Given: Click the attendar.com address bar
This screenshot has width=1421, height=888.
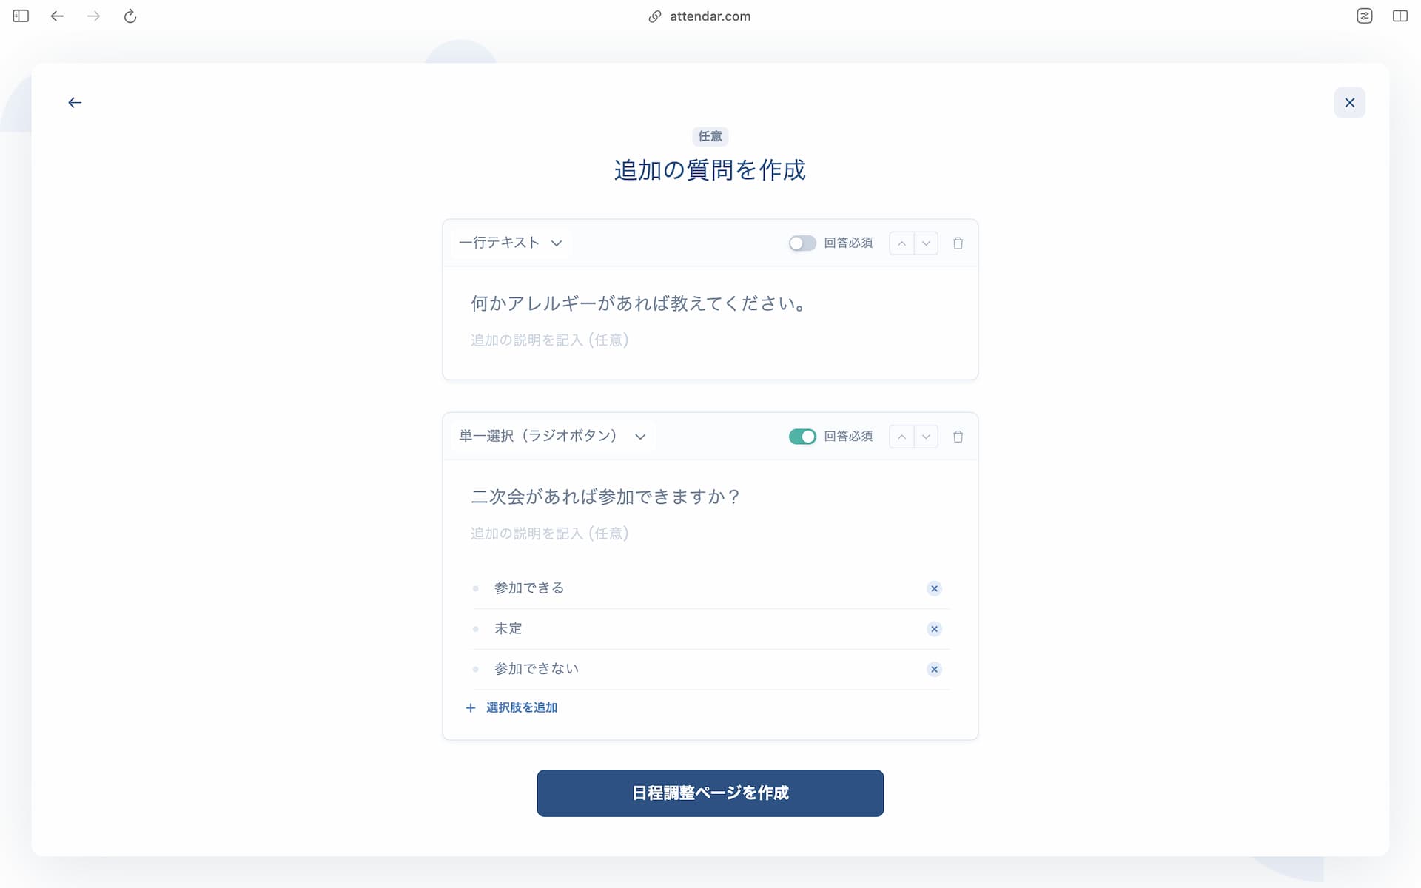Looking at the screenshot, I should coord(699,16).
